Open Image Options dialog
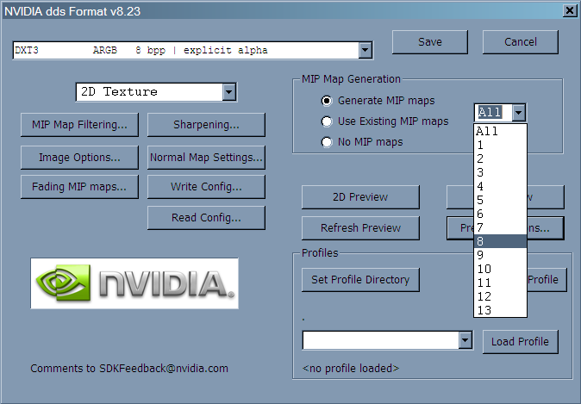This screenshot has height=404, width=581. (x=79, y=158)
